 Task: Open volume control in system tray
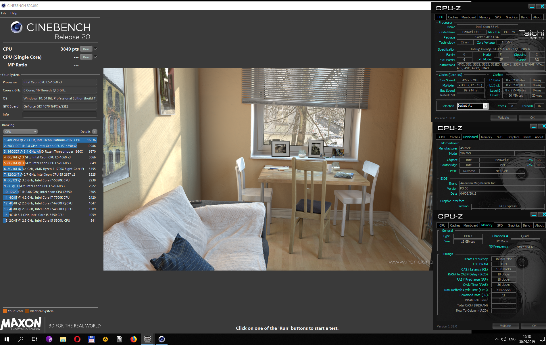click(x=504, y=339)
